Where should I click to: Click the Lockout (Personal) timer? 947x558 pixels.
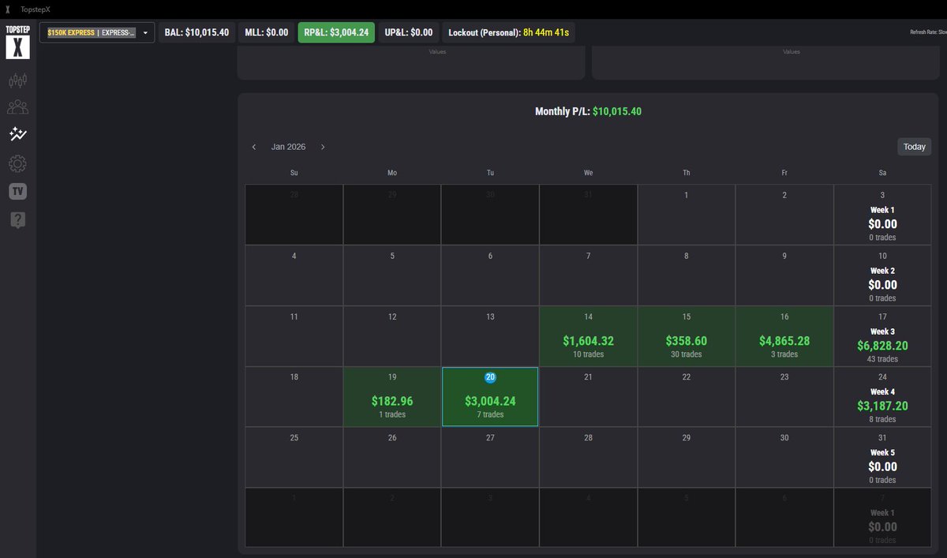click(510, 32)
